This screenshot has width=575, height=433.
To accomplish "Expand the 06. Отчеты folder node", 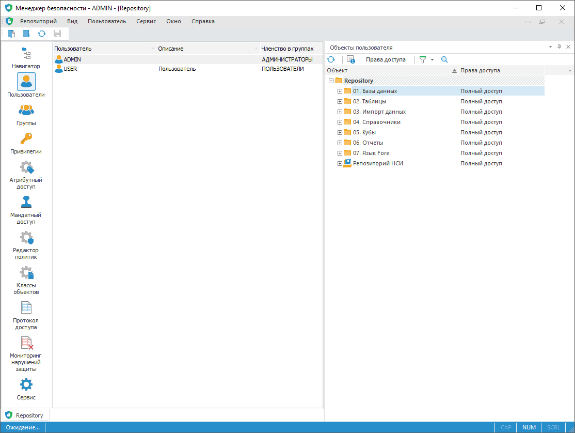I will pyautogui.click(x=340, y=143).
